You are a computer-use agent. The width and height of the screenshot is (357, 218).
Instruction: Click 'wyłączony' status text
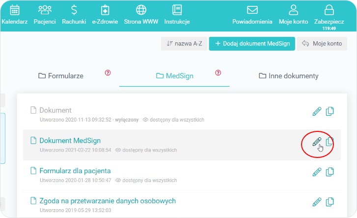[127, 120]
